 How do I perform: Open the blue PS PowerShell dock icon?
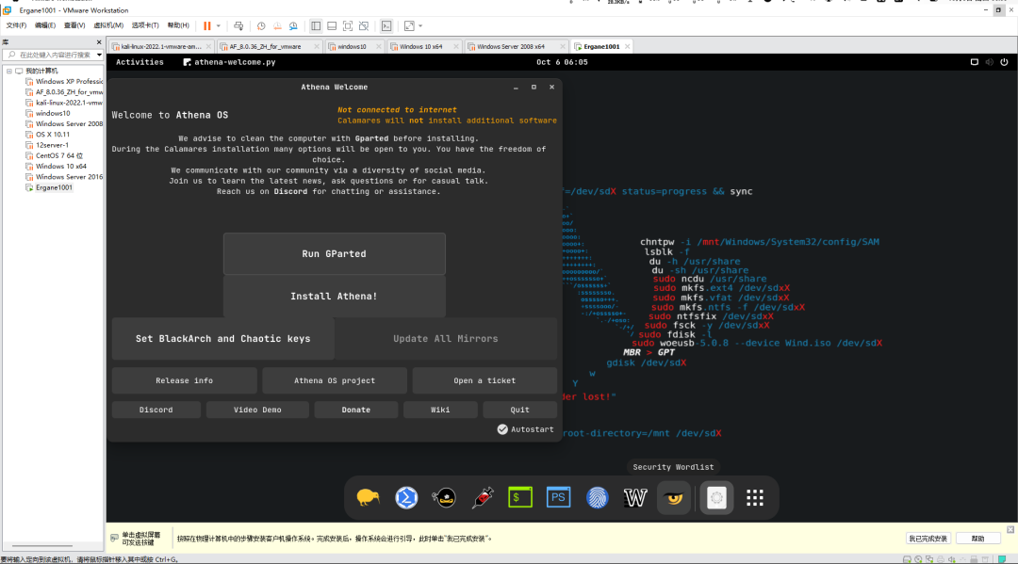coord(558,498)
